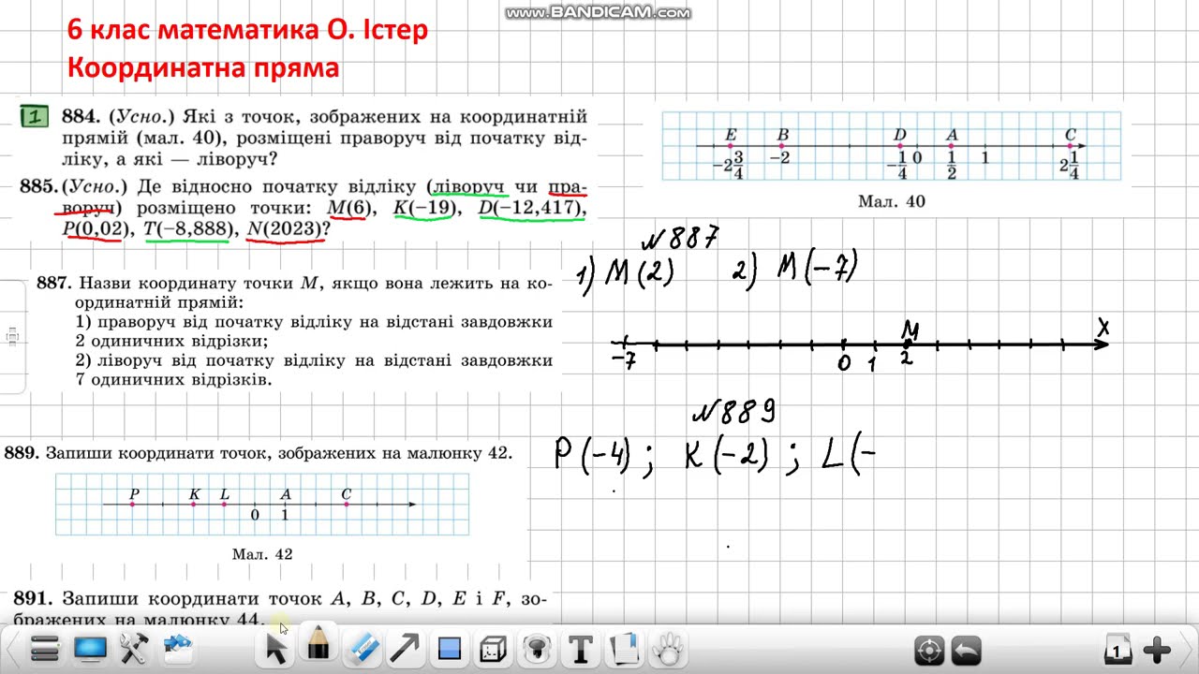Click exercise number 885
The width and height of the screenshot is (1199, 674).
38,186
